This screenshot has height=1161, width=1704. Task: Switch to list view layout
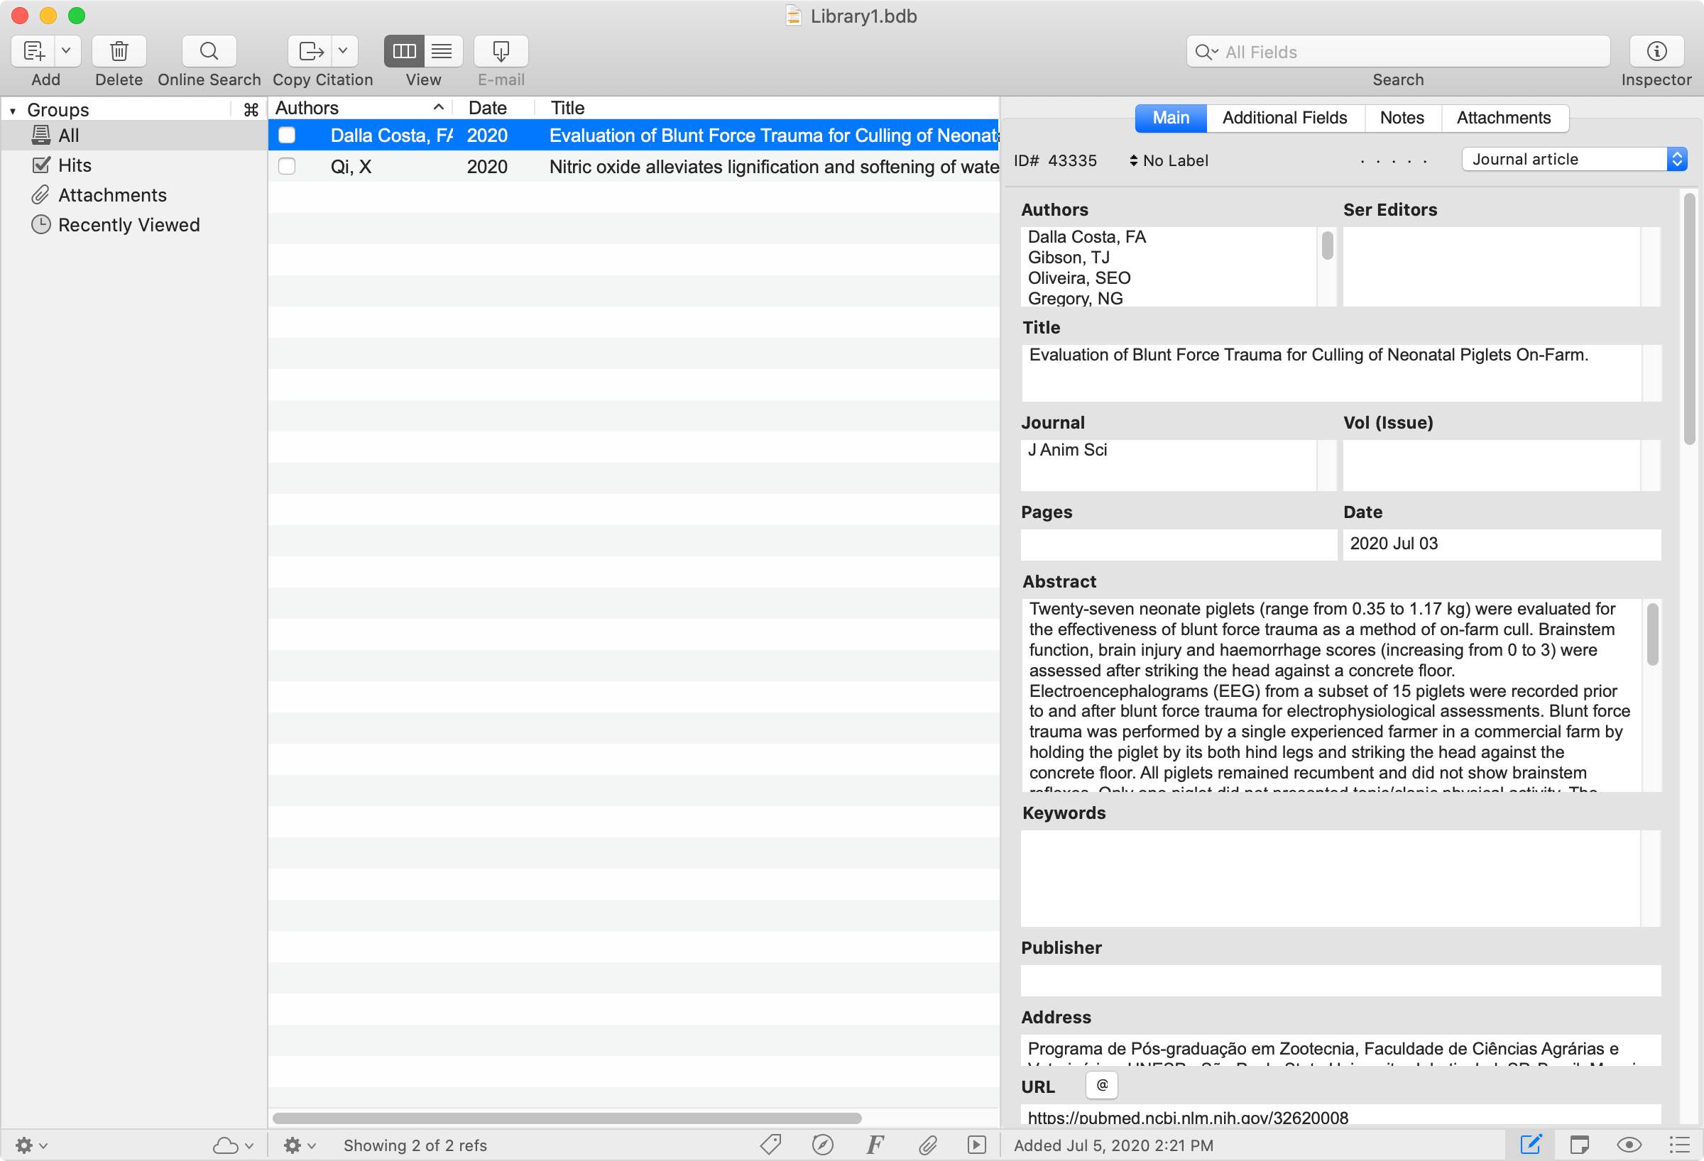point(442,51)
